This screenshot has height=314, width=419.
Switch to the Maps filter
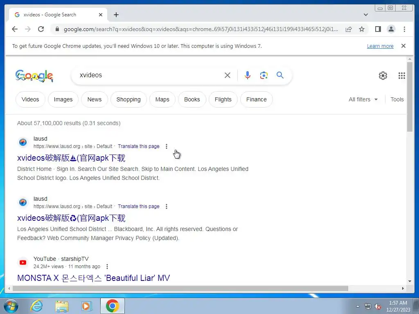tap(162, 99)
